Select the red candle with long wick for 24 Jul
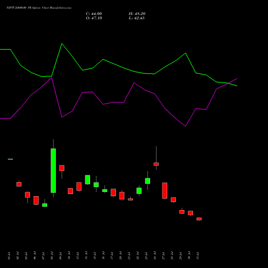Image resolution: width=268 pixels, height=268 pixels. [x=156, y=164]
